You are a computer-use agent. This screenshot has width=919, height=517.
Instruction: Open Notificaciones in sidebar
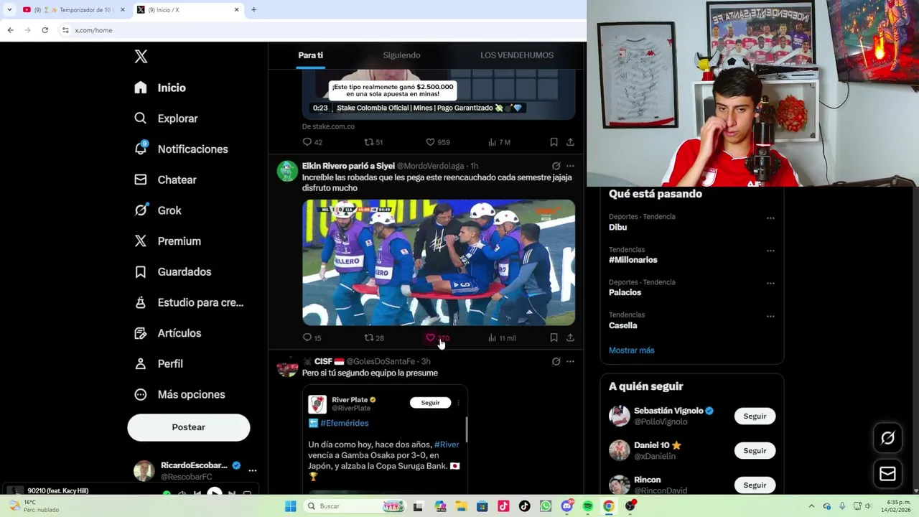pyautogui.click(x=181, y=149)
